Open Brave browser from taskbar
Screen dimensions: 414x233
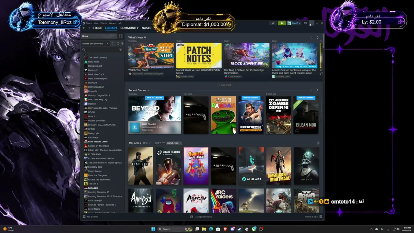(x=225, y=229)
